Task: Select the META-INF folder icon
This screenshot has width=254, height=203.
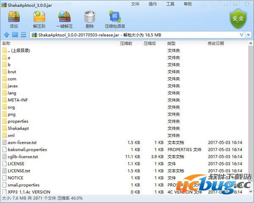Action: (5, 100)
